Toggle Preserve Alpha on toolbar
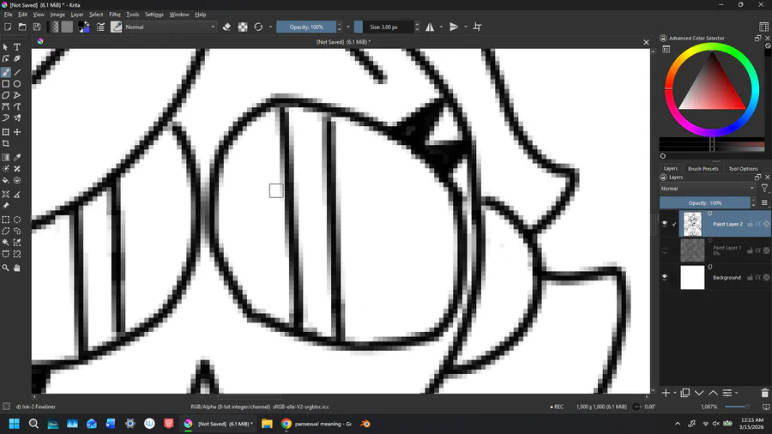The image size is (772, 434). click(x=243, y=27)
